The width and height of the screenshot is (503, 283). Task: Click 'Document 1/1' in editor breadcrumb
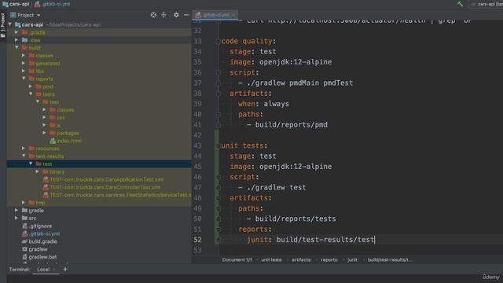point(237,259)
